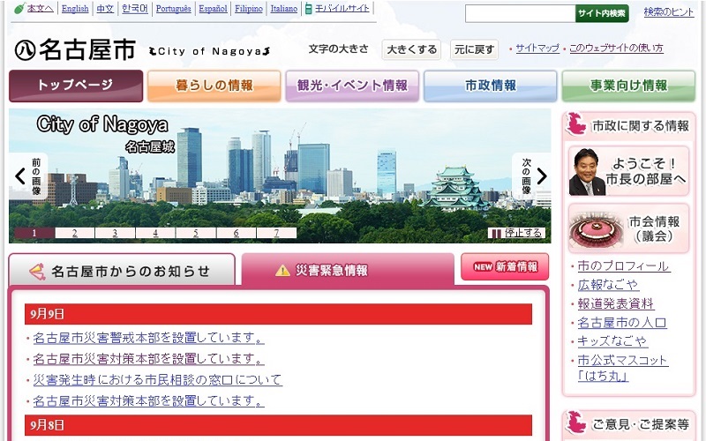Click the サイト内検索 search button
The image size is (706, 441).
602,13
